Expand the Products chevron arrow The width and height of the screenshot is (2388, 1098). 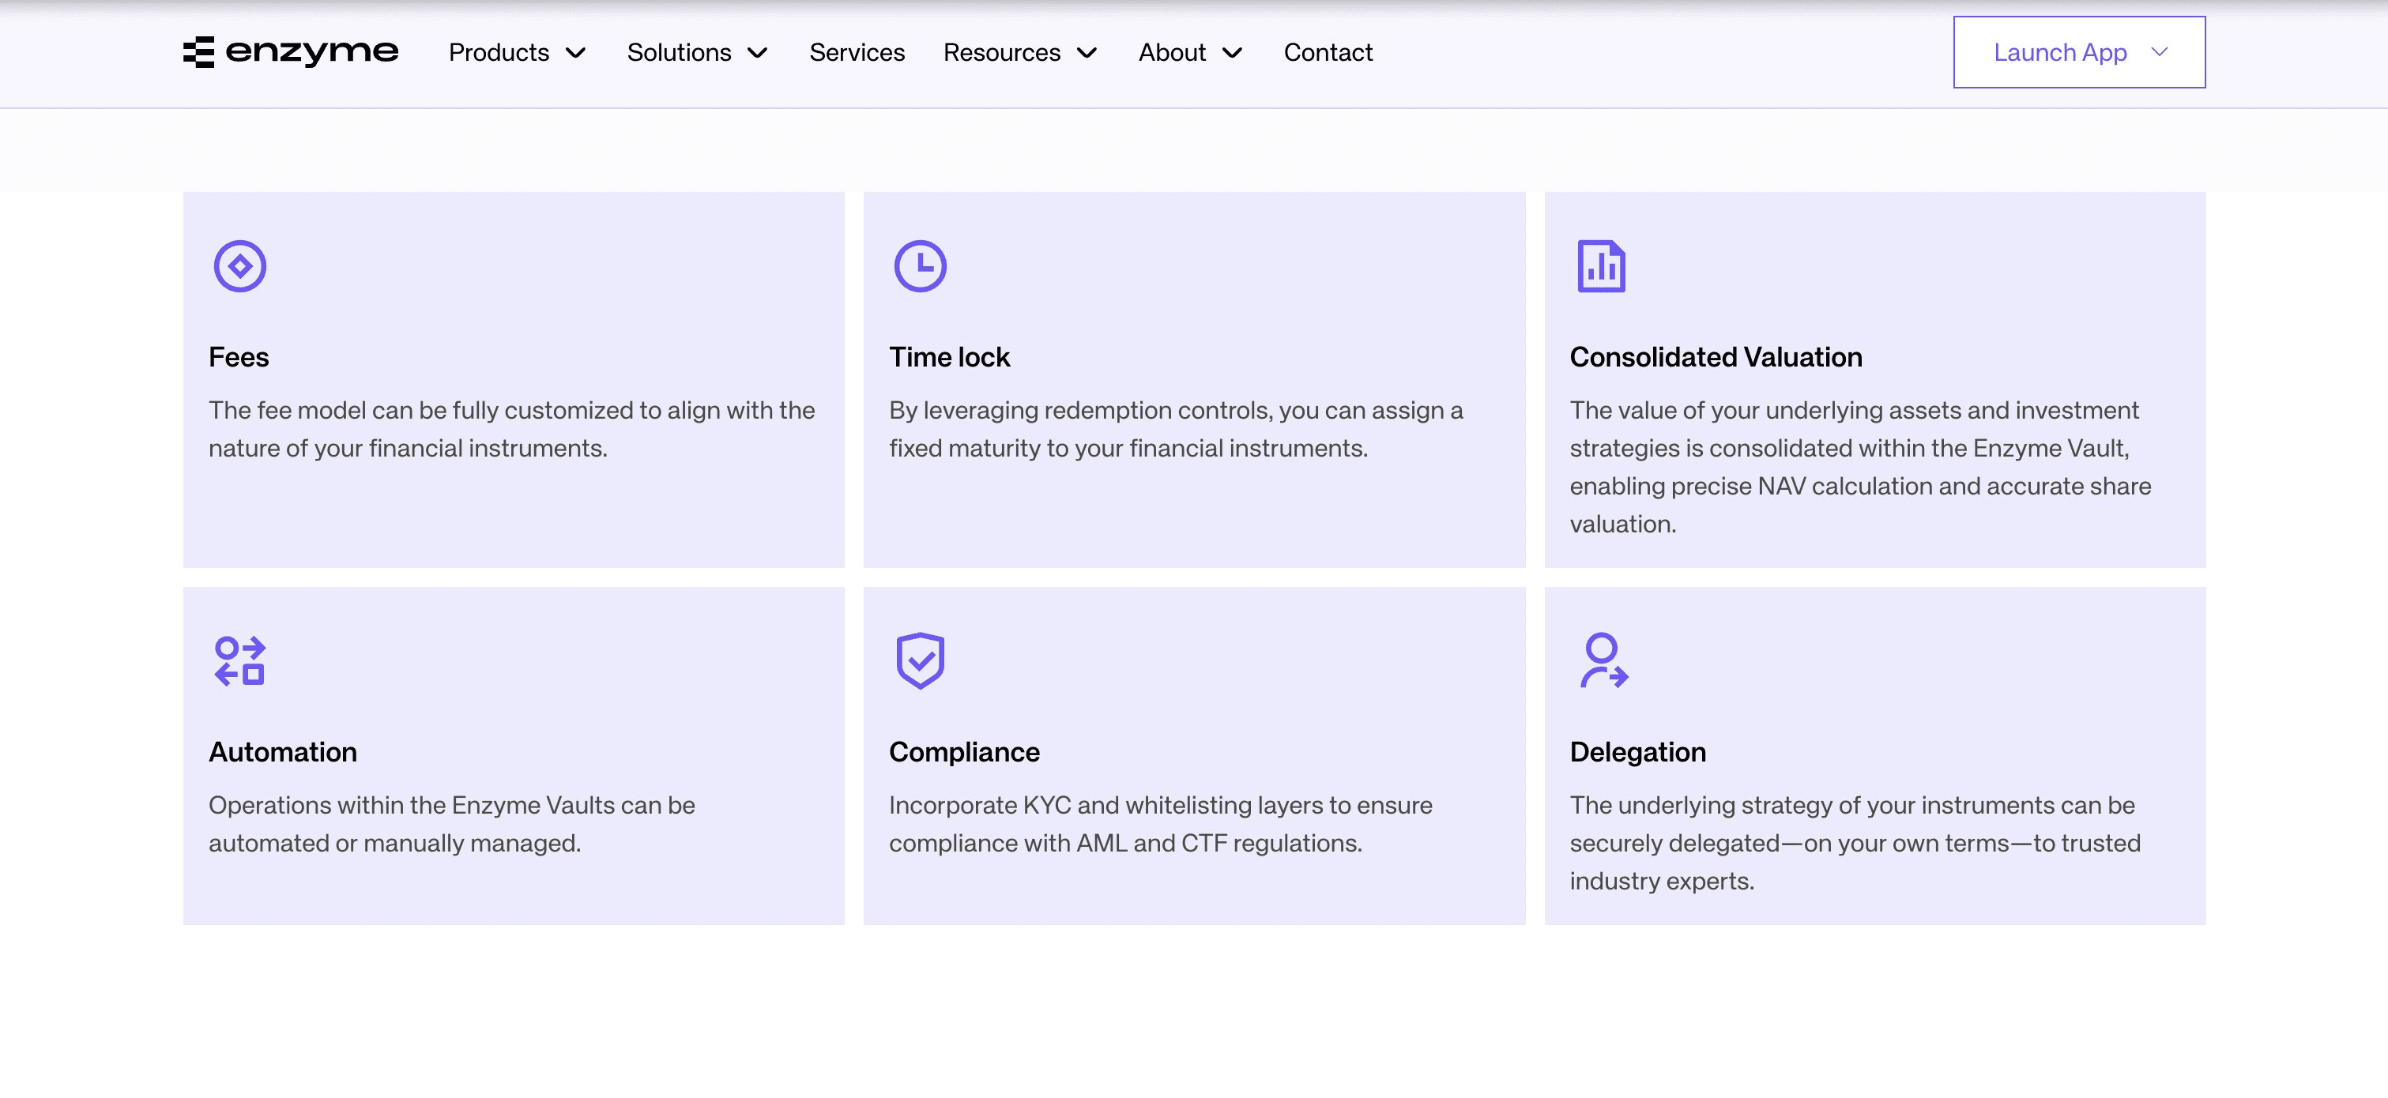pyautogui.click(x=576, y=53)
